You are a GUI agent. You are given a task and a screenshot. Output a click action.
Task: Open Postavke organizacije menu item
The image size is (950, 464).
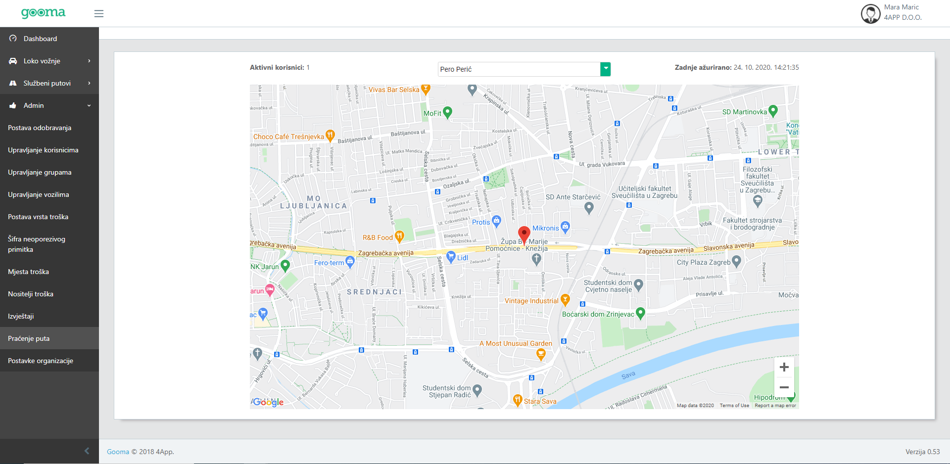(49, 361)
